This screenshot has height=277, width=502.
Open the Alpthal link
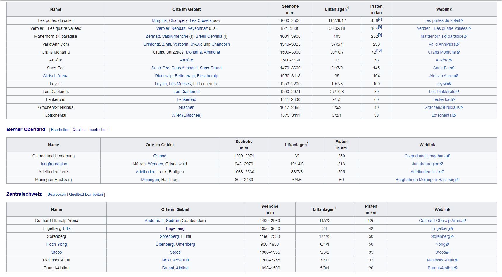tap(182, 268)
